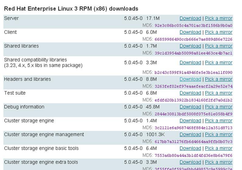Download Headers and libraries package
This screenshot has width=242, height=170.
(x=190, y=79)
